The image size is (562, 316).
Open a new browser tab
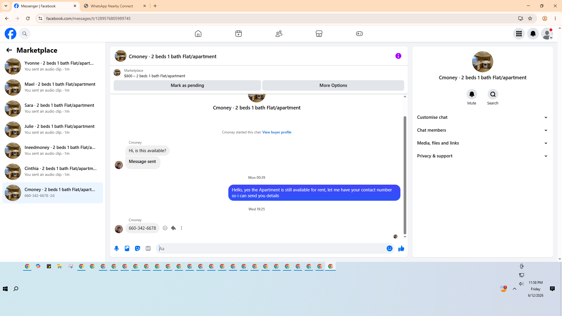155,6
